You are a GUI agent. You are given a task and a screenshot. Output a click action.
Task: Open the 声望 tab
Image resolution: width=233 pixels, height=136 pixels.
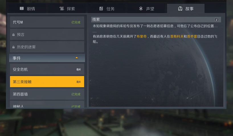pyautogui.click(x=146, y=9)
